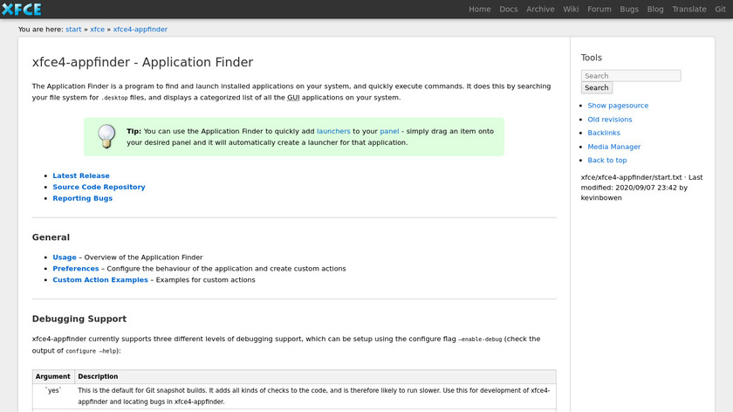Click the Preferences link under General
Image resolution: width=733 pixels, height=412 pixels.
coord(76,269)
